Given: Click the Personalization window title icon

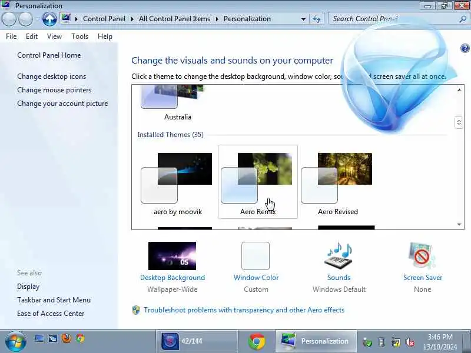Looking at the screenshot, I should (x=6, y=5).
